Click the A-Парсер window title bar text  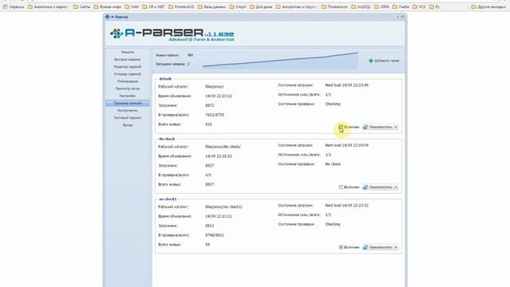(x=120, y=17)
